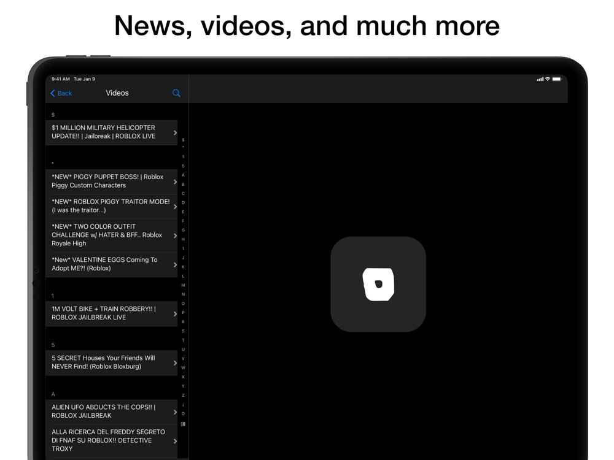Tap the Videos navigation title
Viewport: 614px width, 460px height.
[x=117, y=93]
